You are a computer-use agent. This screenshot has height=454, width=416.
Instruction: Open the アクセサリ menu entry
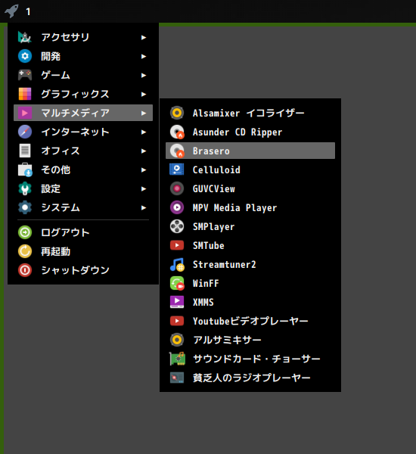(x=83, y=37)
